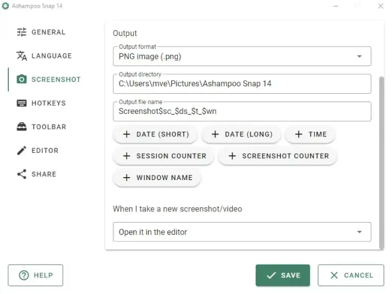Click the Output directory field

[241, 84]
